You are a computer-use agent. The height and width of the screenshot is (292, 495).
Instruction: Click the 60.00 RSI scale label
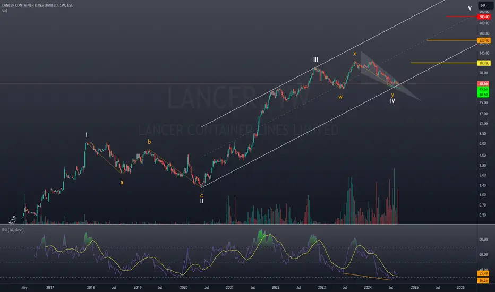coord(483,254)
